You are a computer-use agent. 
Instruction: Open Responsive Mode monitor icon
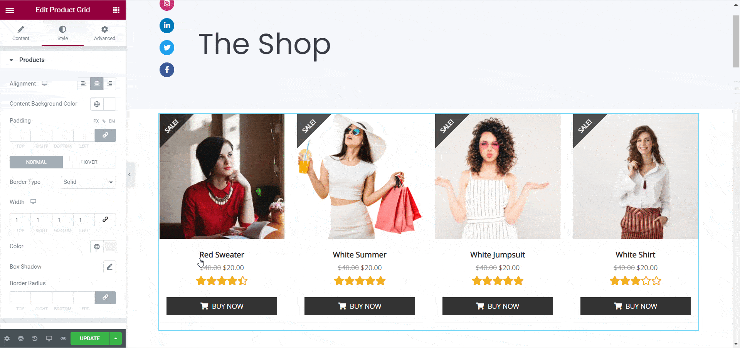click(49, 338)
